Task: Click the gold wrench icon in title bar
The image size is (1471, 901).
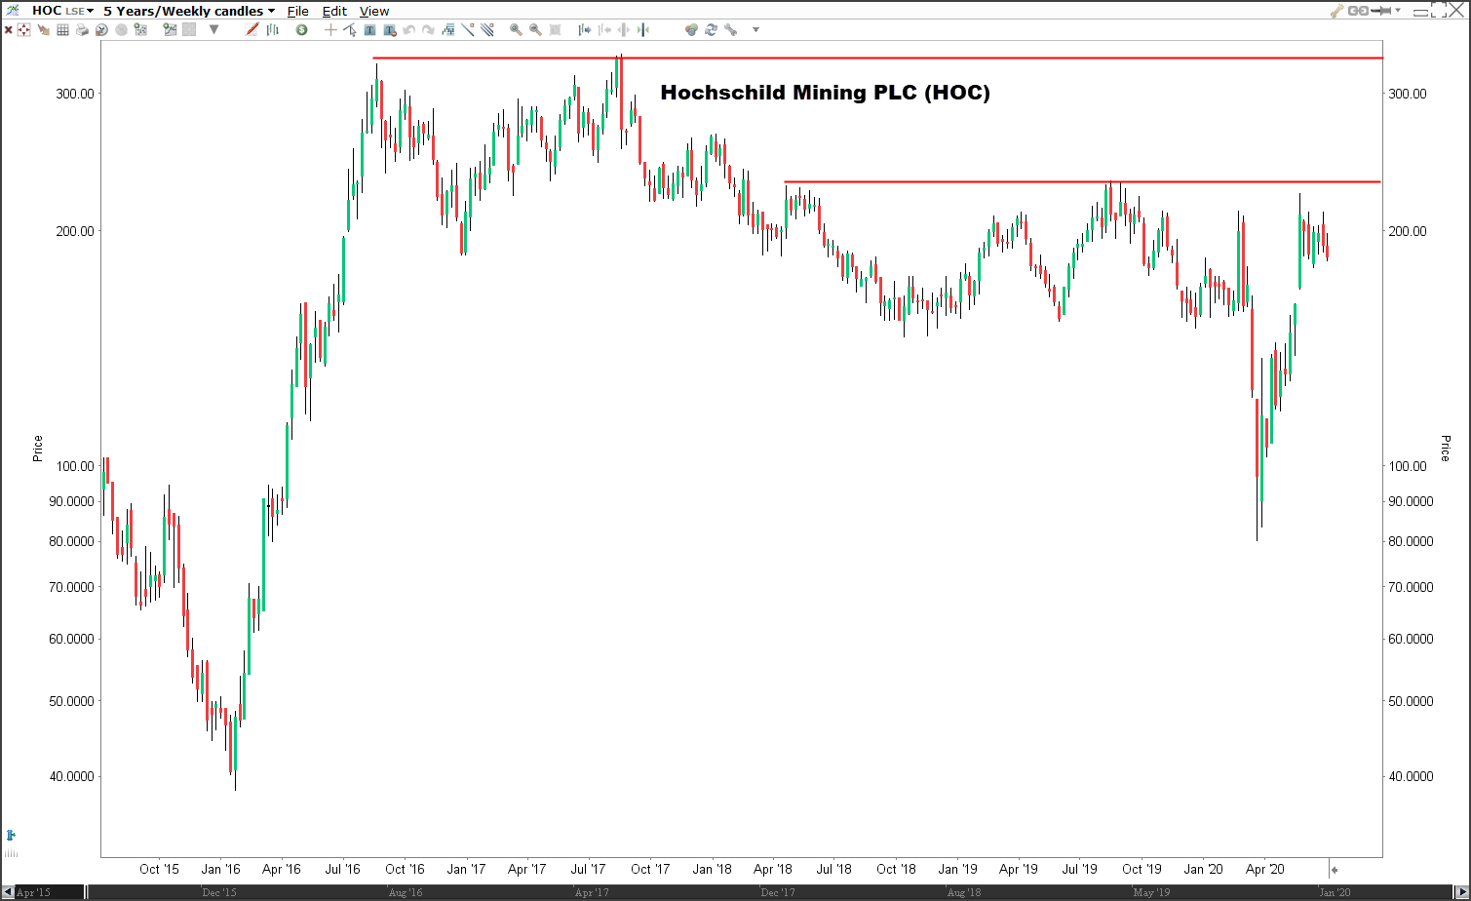Action: (x=1336, y=11)
